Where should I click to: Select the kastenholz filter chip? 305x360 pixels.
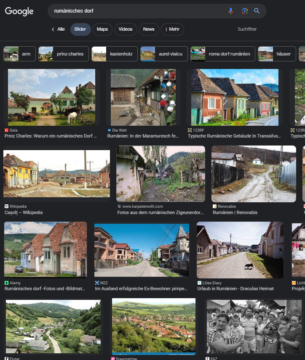click(x=115, y=54)
